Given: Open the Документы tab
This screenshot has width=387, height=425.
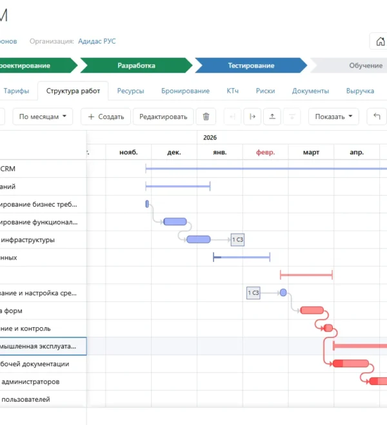Looking at the screenshot, I should coord(310,91).
